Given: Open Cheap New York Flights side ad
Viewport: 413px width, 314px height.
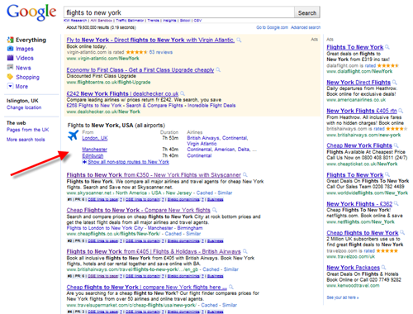Looking at the screenshot, I should coord(359,145).
